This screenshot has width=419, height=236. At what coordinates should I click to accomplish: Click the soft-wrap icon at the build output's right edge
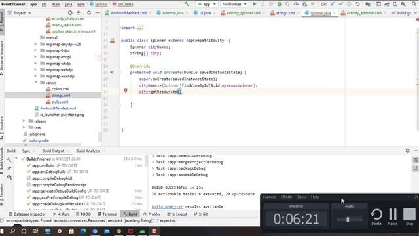click(415, 160)
